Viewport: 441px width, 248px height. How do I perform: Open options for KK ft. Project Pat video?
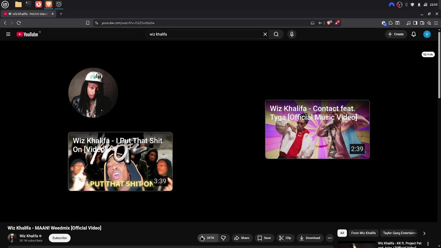pyautogui.click(x=428, y=244)
